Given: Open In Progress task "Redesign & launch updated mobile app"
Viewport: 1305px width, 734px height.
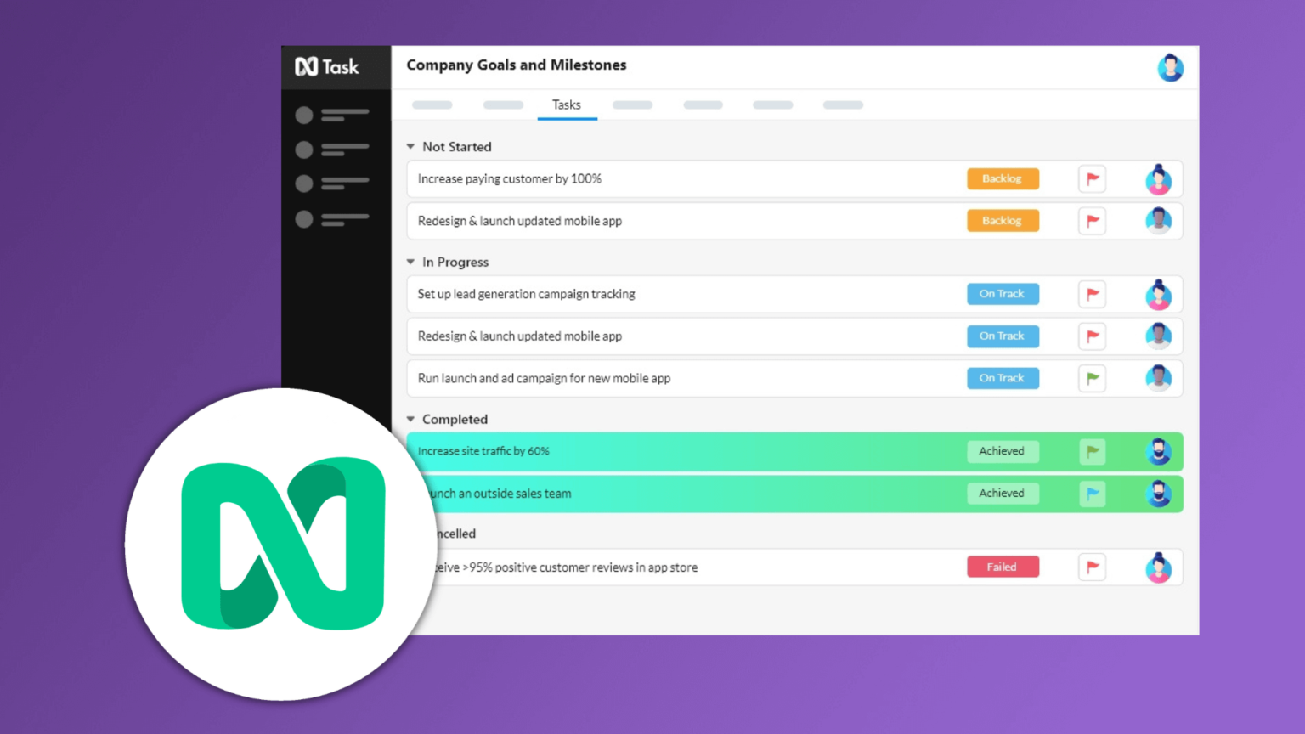Looking at the screenshot, I should point(520,336).
